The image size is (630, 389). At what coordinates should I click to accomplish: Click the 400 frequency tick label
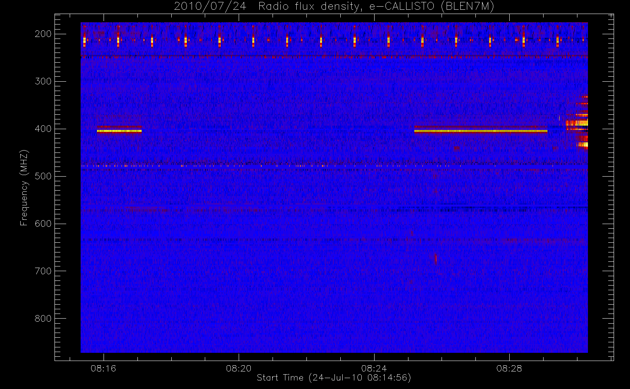point(43,129)
